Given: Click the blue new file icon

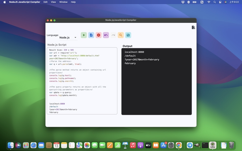Looking at the screenshot, I should click(91, 35).
